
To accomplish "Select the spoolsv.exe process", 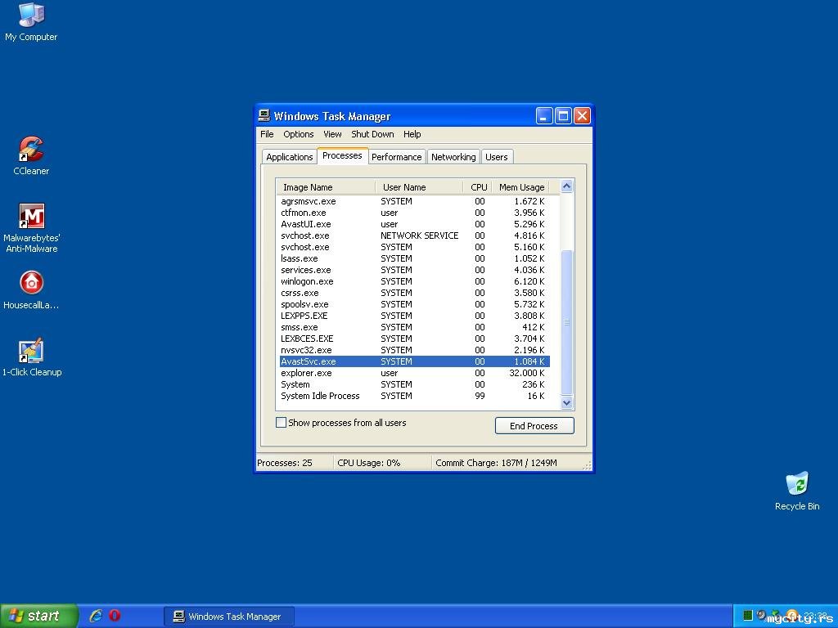I will coord(414,304).
